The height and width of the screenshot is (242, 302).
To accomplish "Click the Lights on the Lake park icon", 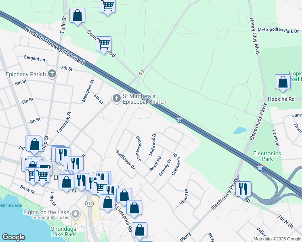I will coord(75,213).
